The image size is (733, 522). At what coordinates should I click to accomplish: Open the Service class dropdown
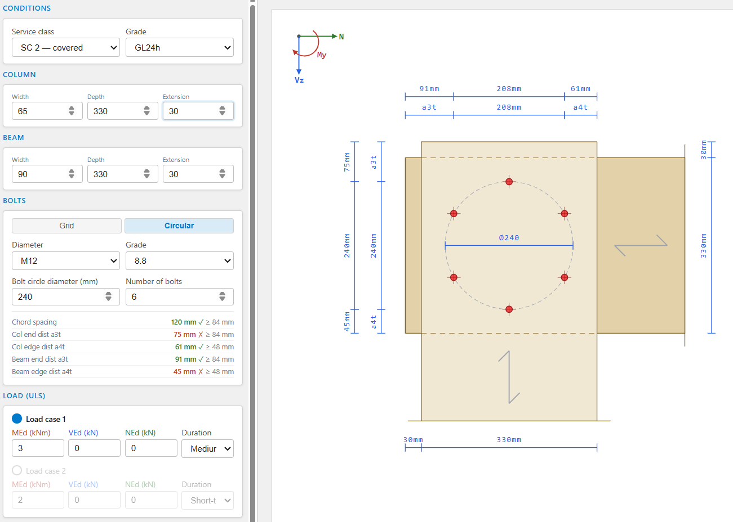click(x=66, y=47)
